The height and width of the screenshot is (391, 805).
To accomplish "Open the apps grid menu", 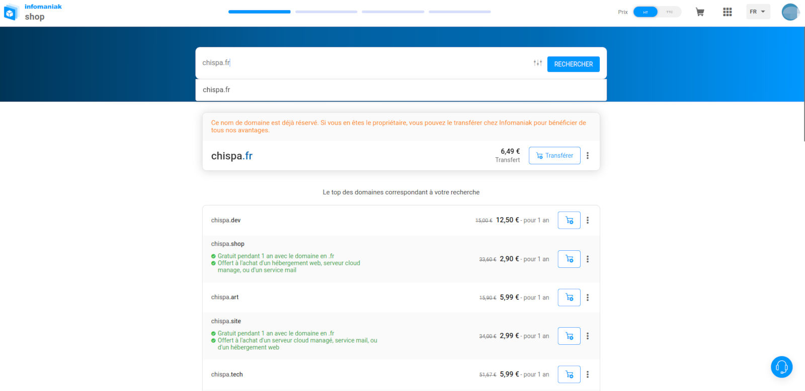I will 727,12.
